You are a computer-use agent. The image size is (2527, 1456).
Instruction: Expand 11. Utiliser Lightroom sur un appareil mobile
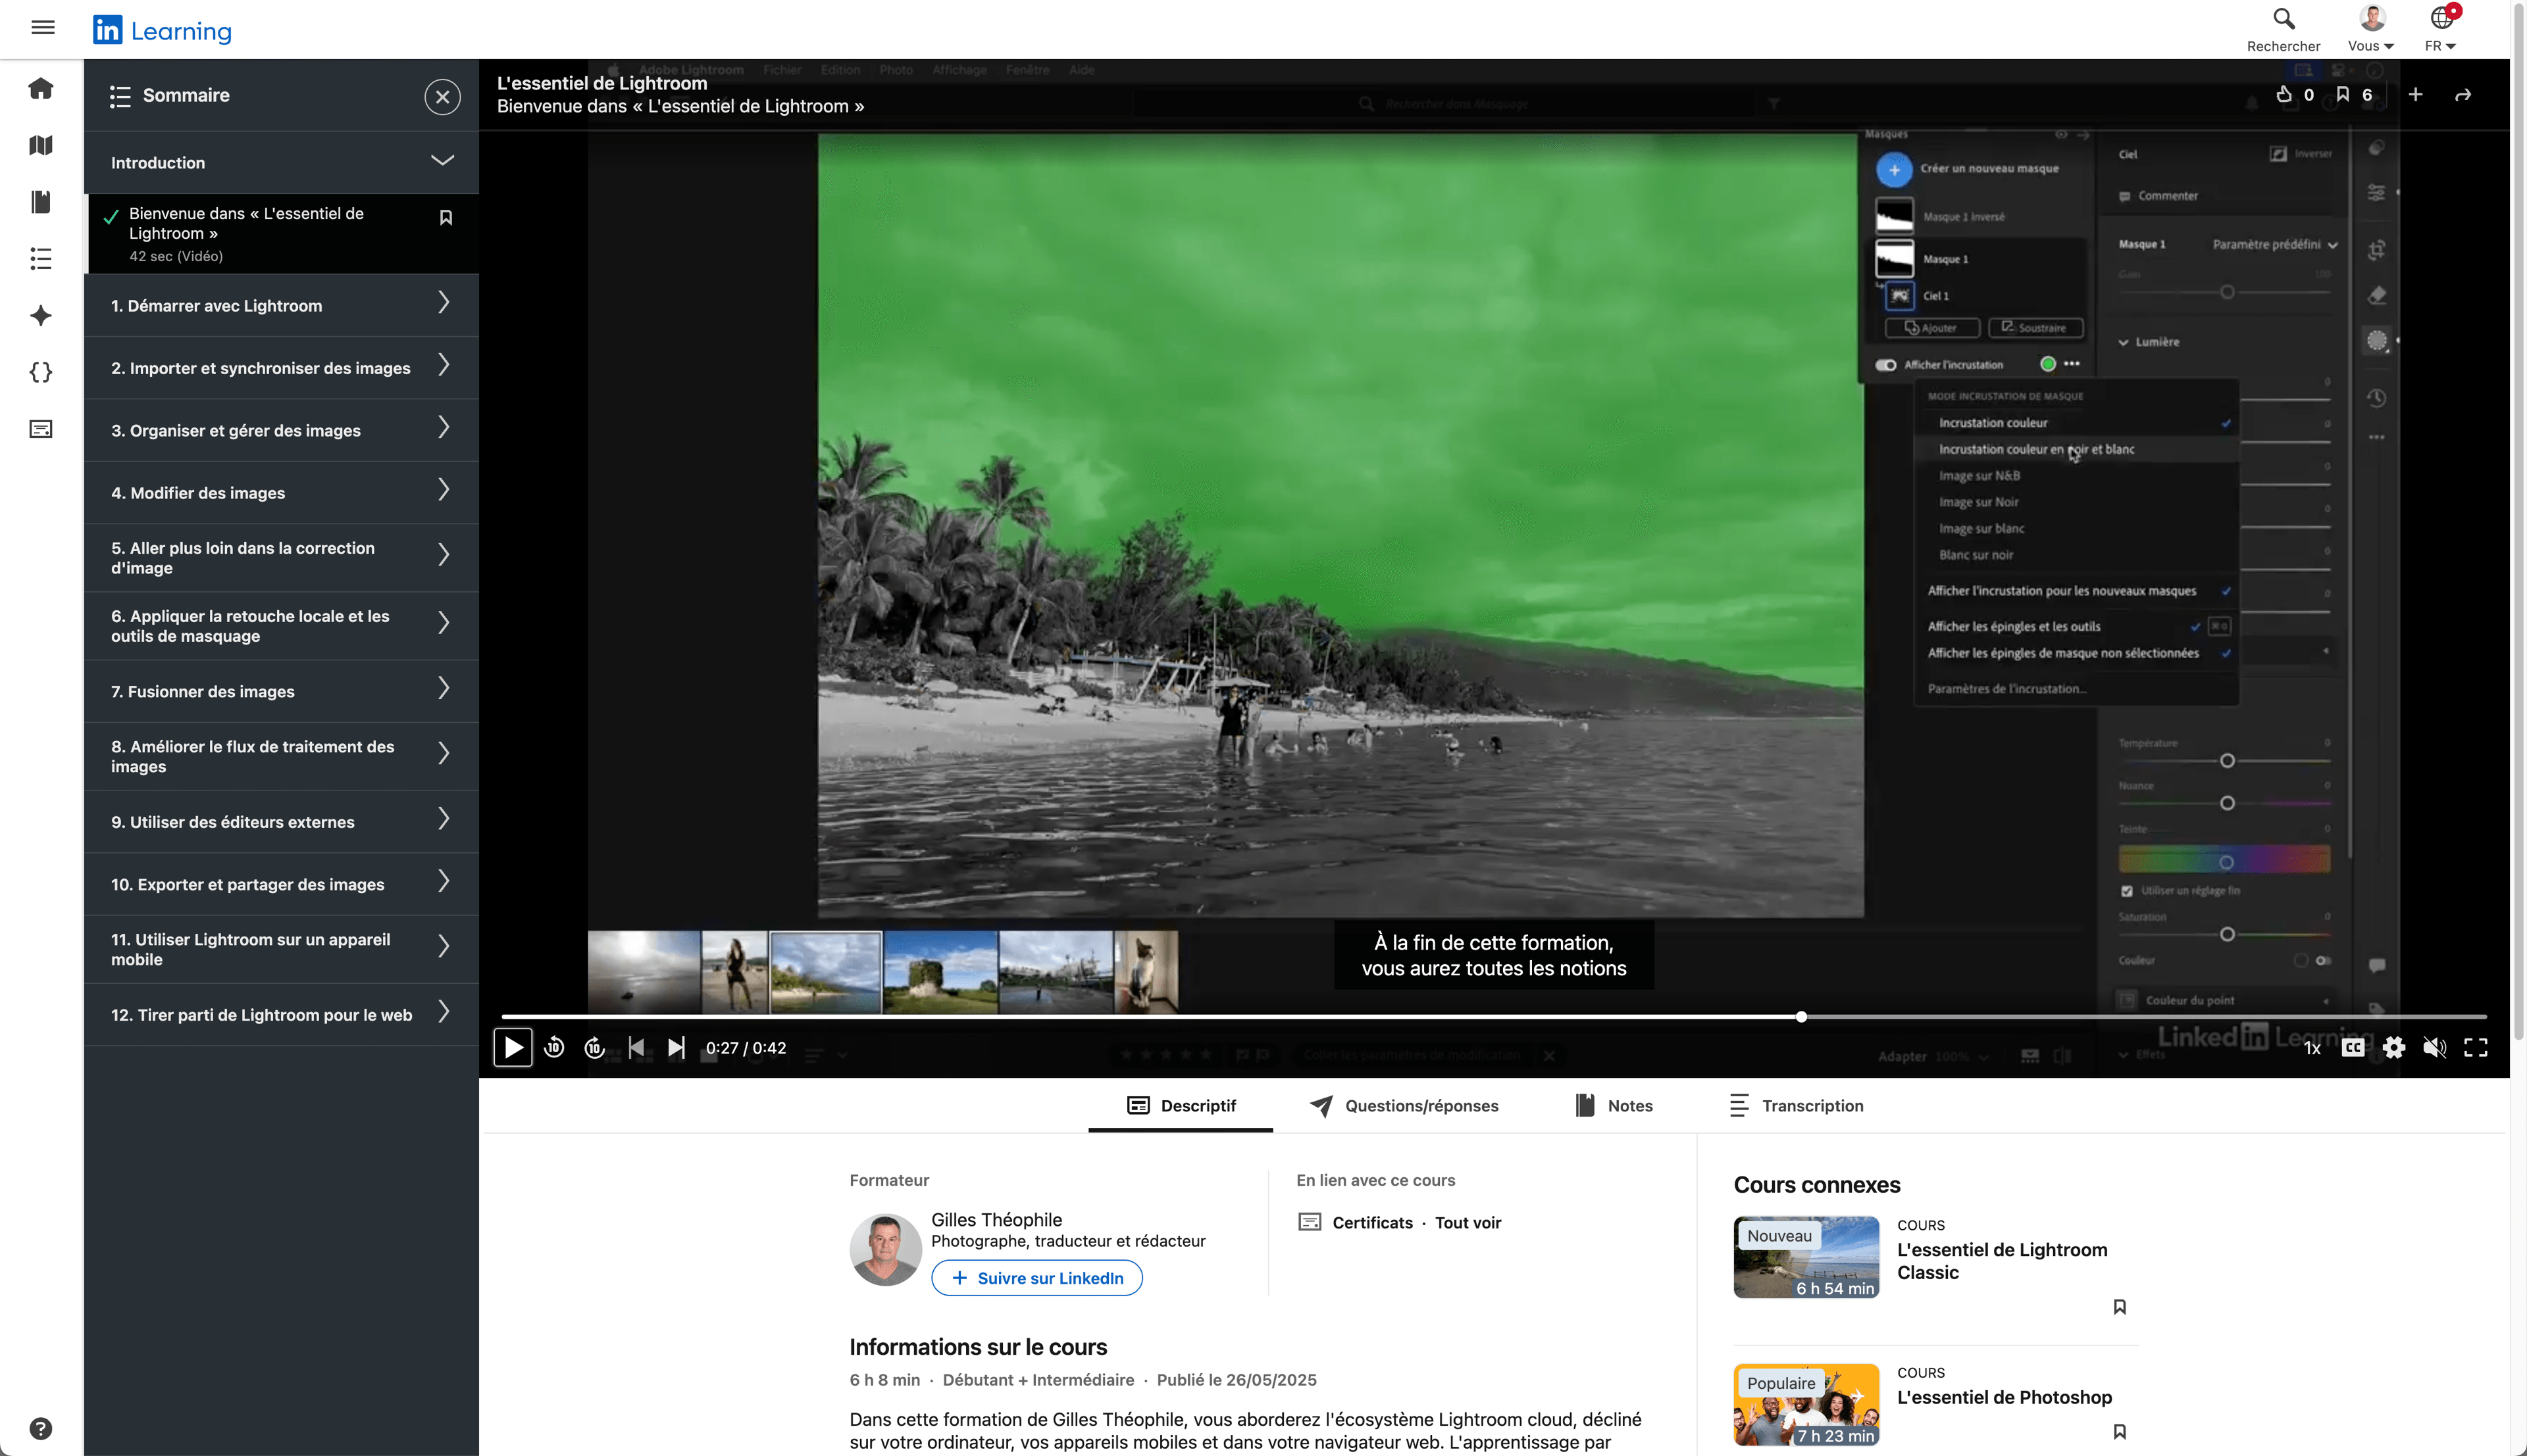281,949
